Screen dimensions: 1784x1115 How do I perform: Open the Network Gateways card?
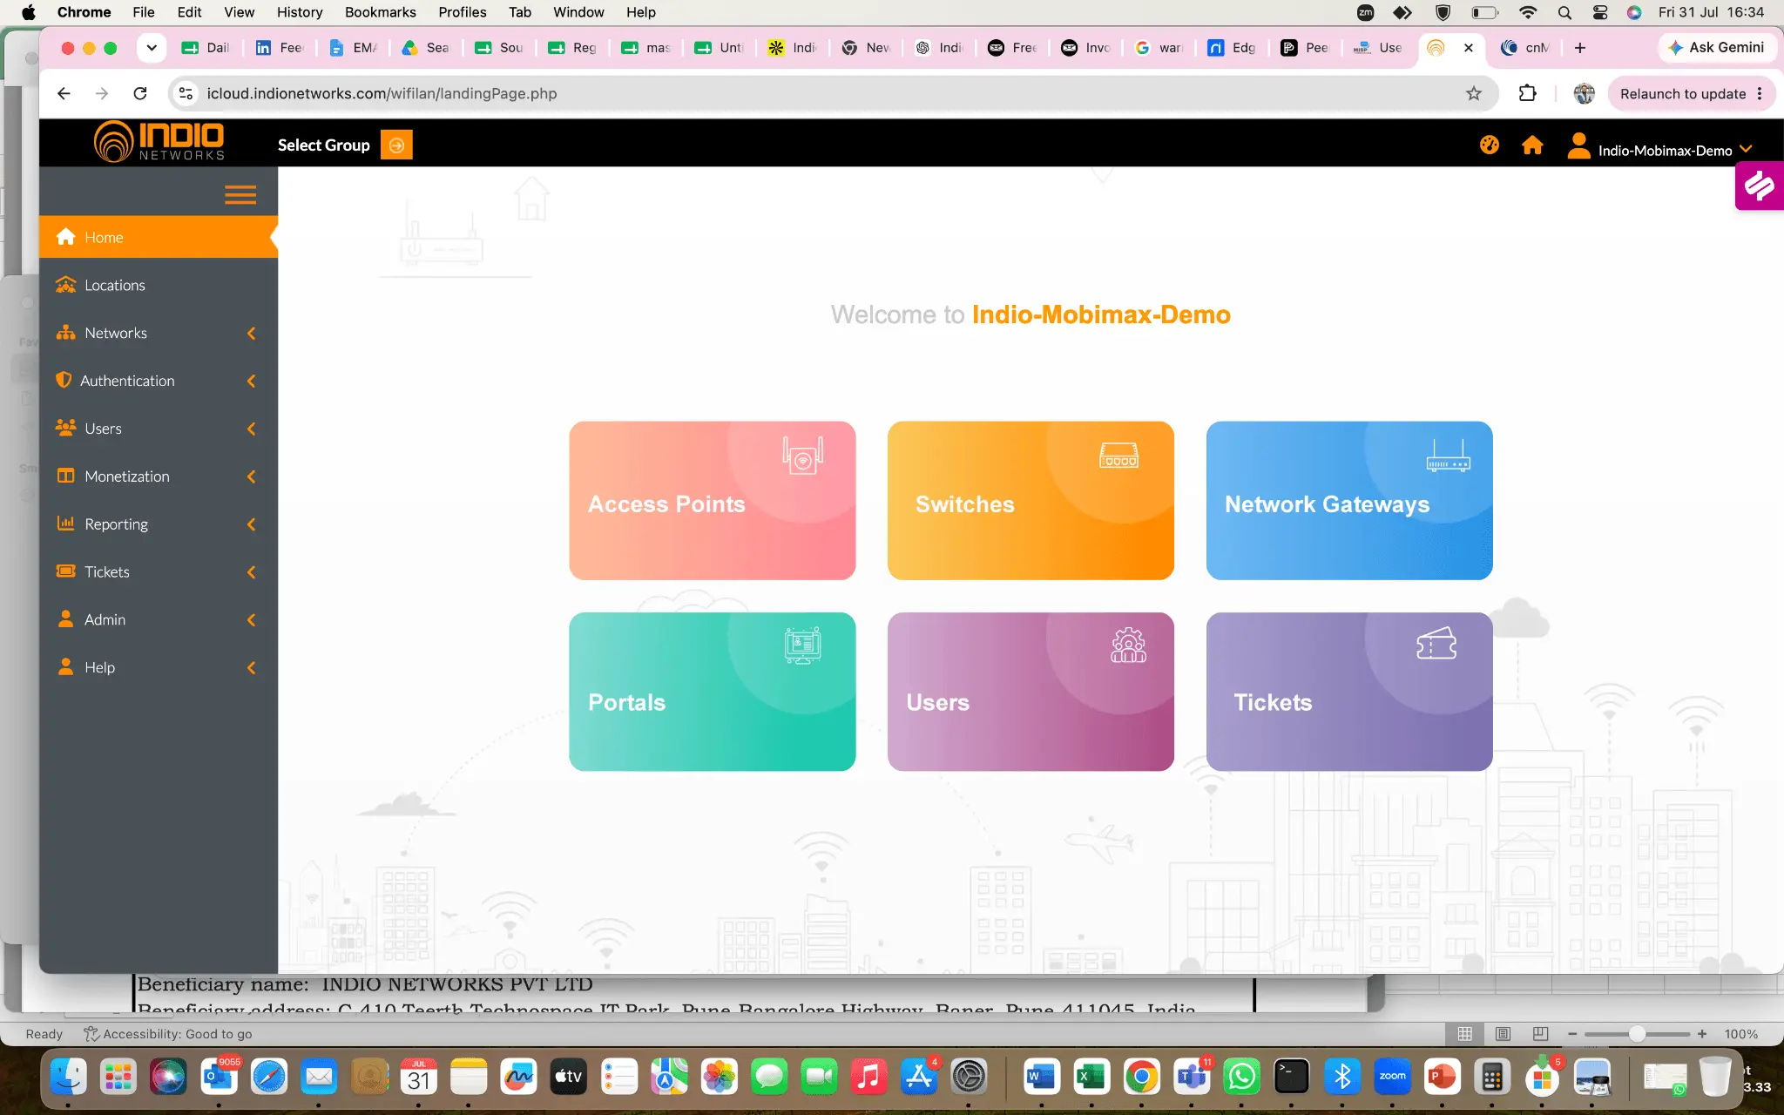click(1349, 501)
